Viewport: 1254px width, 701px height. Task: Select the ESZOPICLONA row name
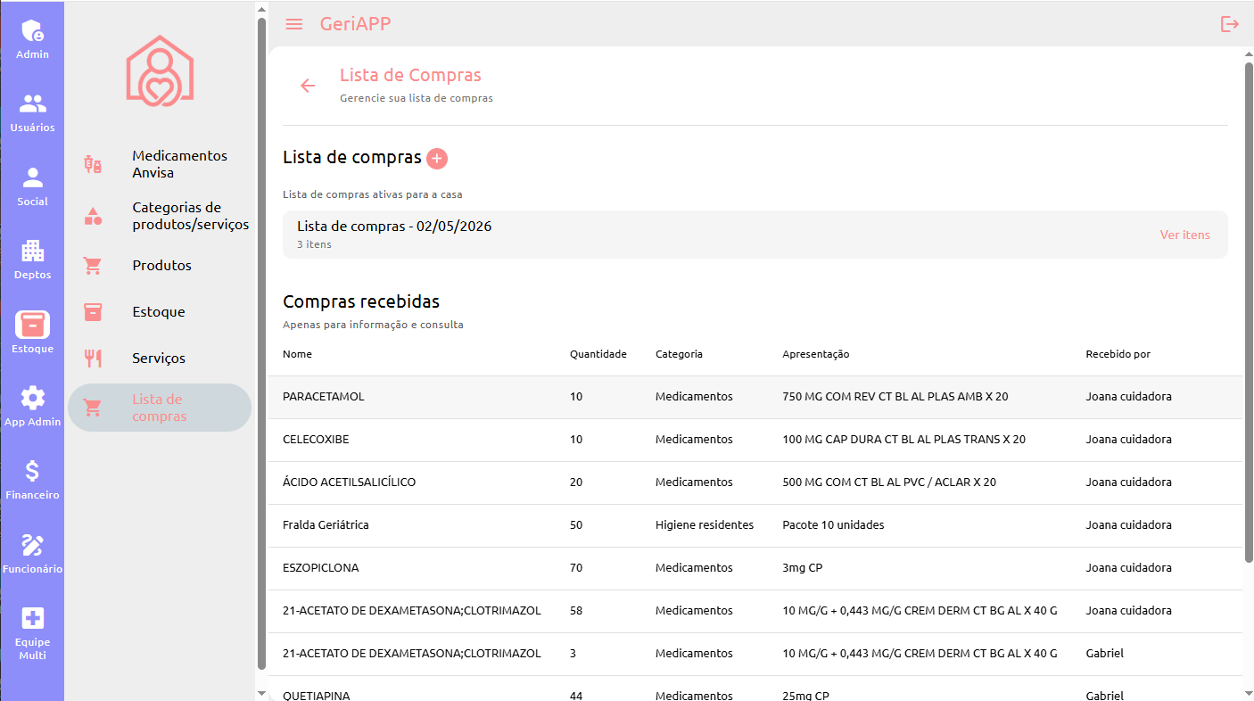click(x=321, y=568)
